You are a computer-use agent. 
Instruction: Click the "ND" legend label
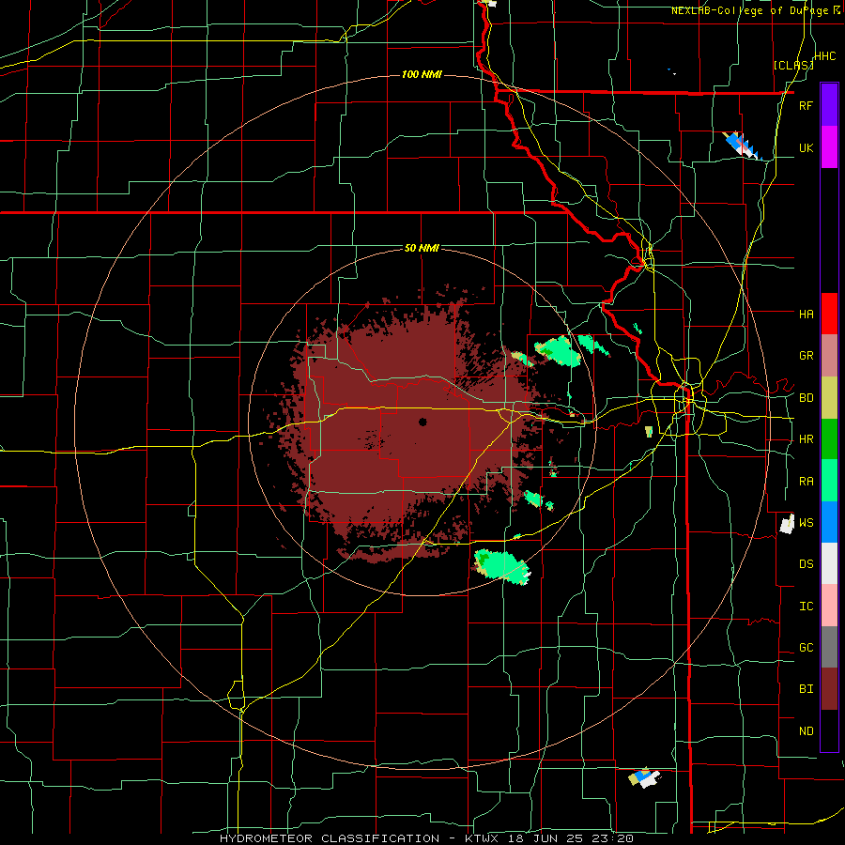pyautogui.click(x=806, y=730)
